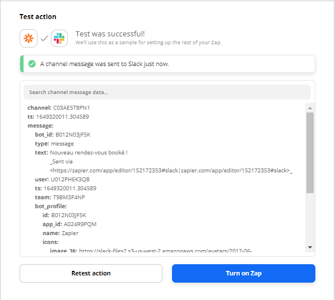Focus the Search channel message data field
The image size is (335, 300).
pos(167,92)
